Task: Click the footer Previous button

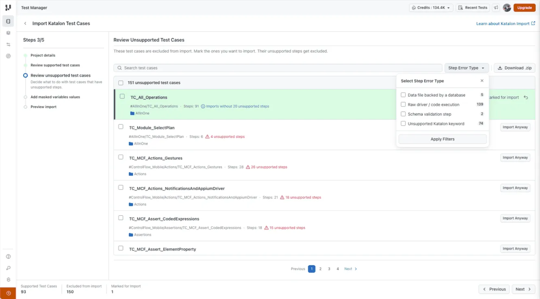Action: [x=494, y=289]
